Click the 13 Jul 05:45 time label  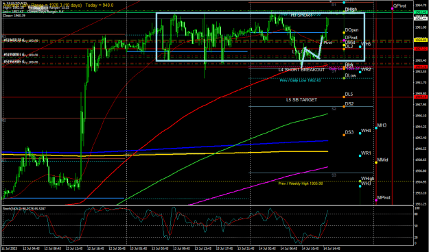coord(161,249)
